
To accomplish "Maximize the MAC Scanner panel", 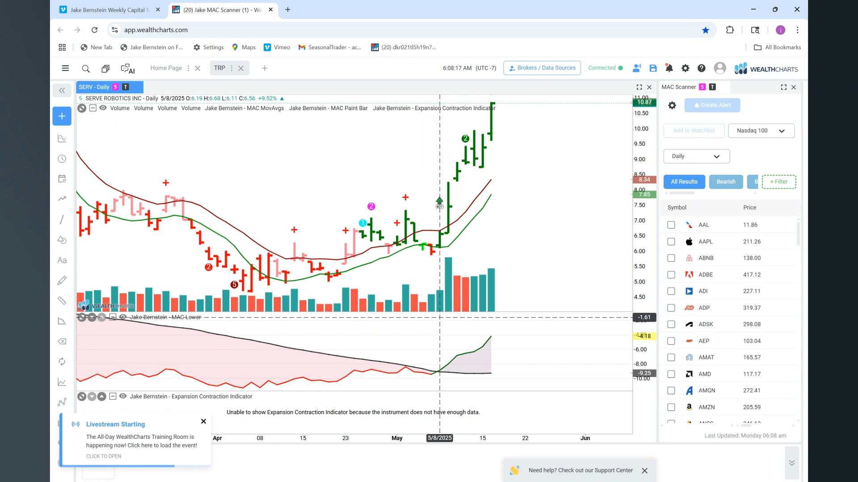I will pyautogui.click(x=784, y=87).
